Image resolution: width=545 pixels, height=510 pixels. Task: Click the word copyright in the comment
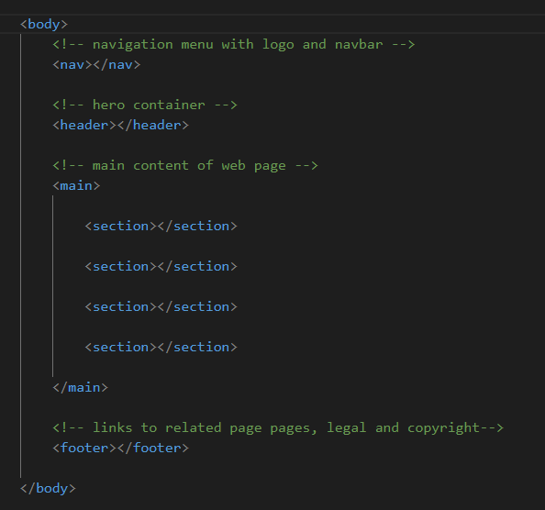(x=443, y=428)
